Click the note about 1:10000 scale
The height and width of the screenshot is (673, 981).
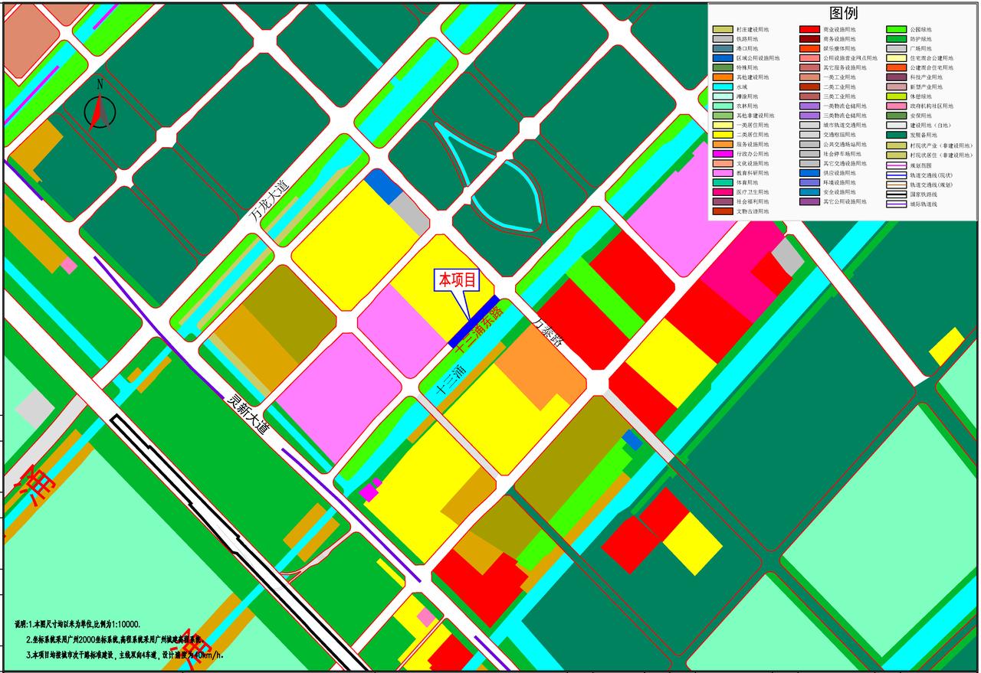77,625
